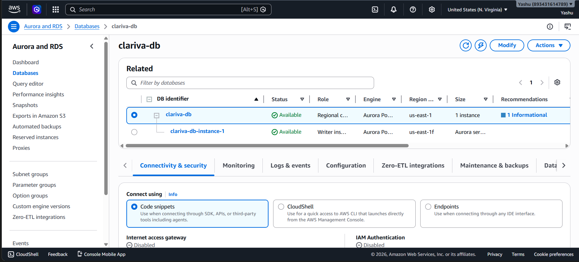
Task: Choose the Endpoints connection option
Action: click(x=491, y=214)
